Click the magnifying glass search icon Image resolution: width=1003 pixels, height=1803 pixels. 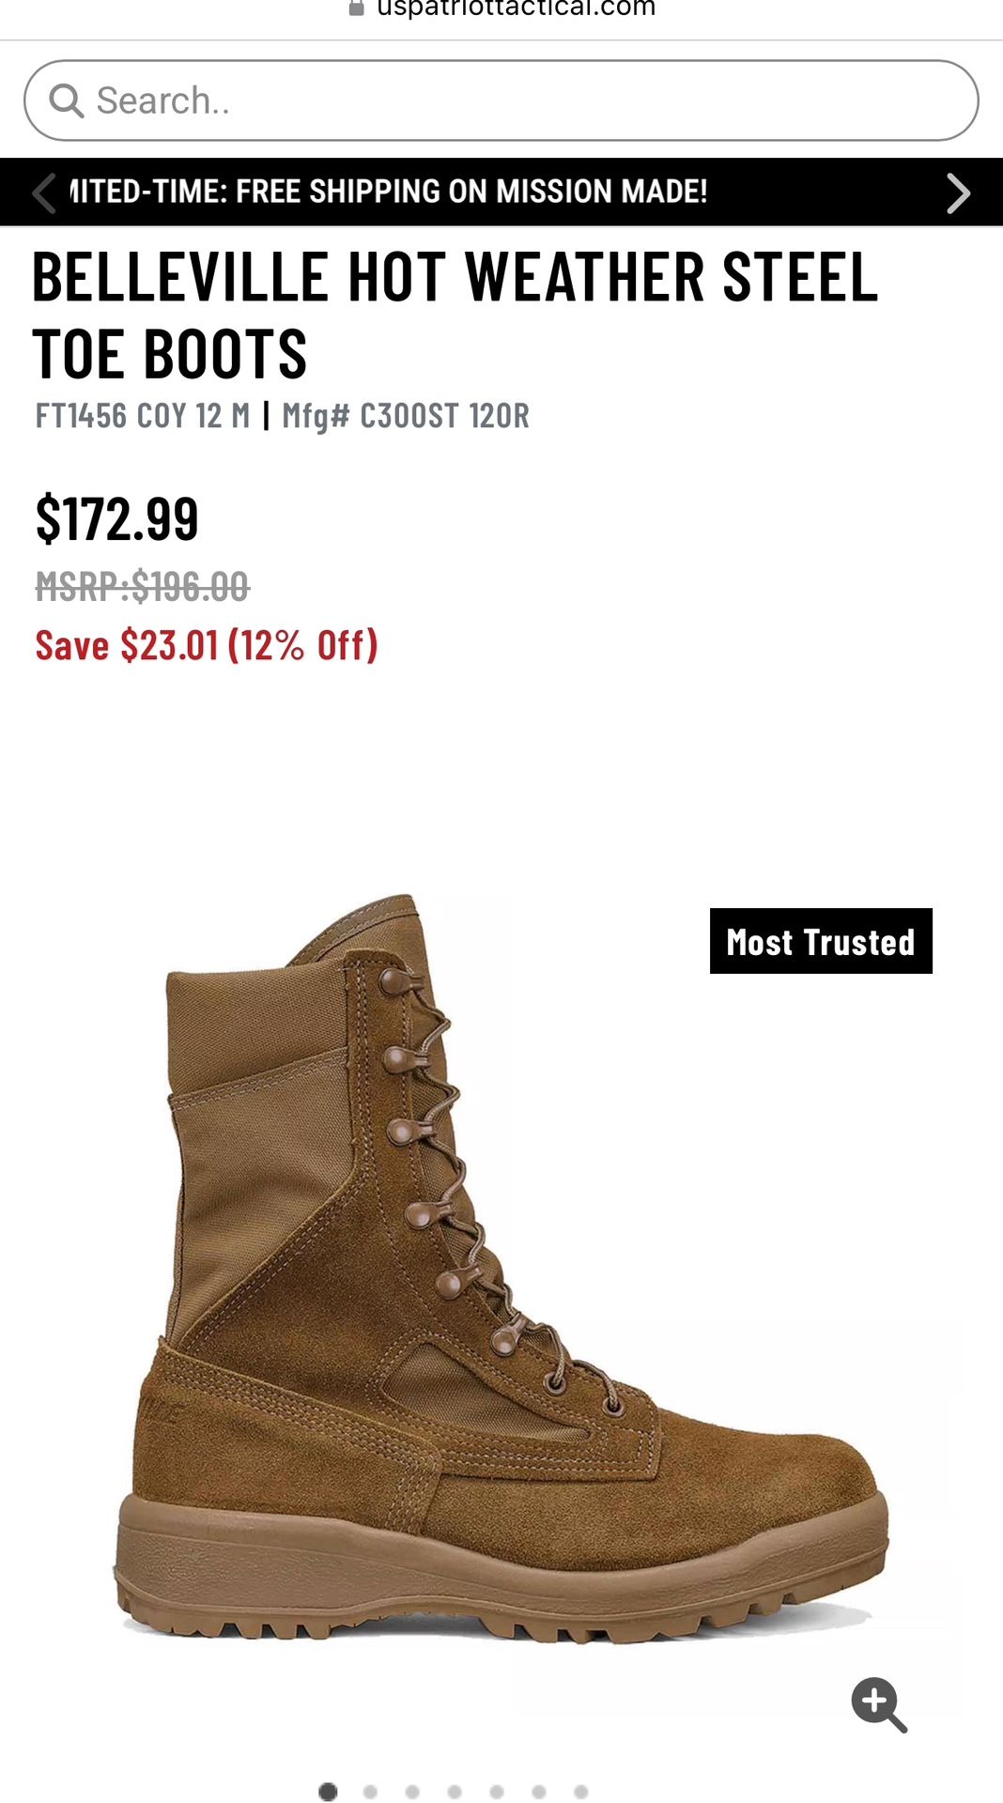tap(66, 100)
